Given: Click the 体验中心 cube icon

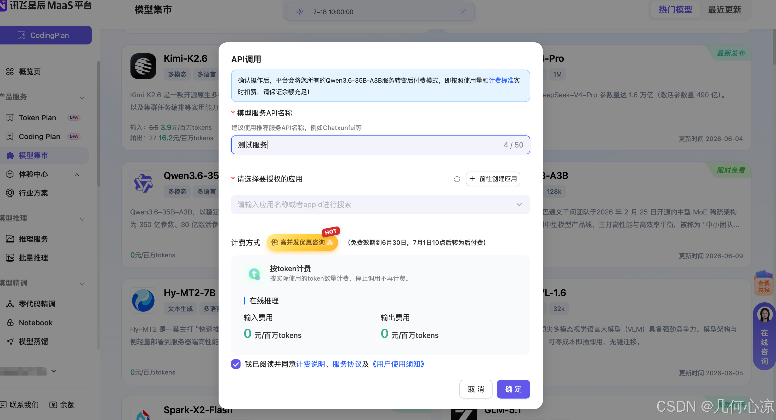Looking at the screenshot, I should pyautogui.click(x=10, y=174).
